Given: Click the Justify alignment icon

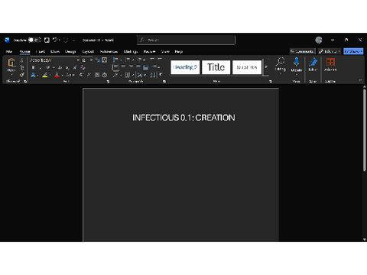Looking at the screenshot, I should 138,66.
